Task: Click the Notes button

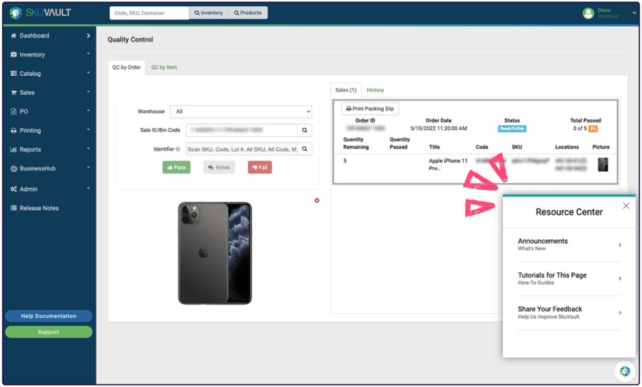Action: (x=219, y=167)
